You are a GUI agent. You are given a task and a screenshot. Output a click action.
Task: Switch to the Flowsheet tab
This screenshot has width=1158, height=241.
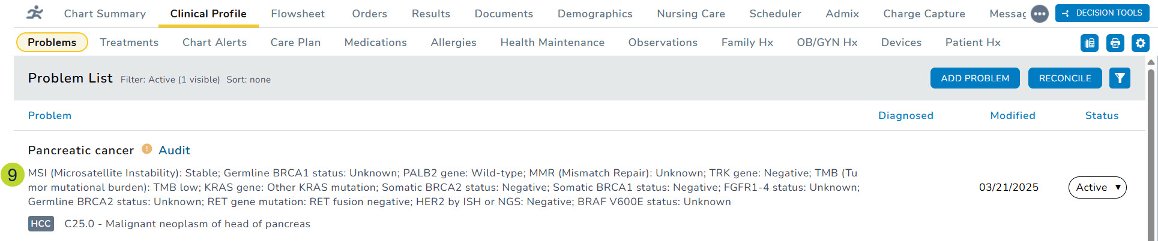tap(297, 14)
